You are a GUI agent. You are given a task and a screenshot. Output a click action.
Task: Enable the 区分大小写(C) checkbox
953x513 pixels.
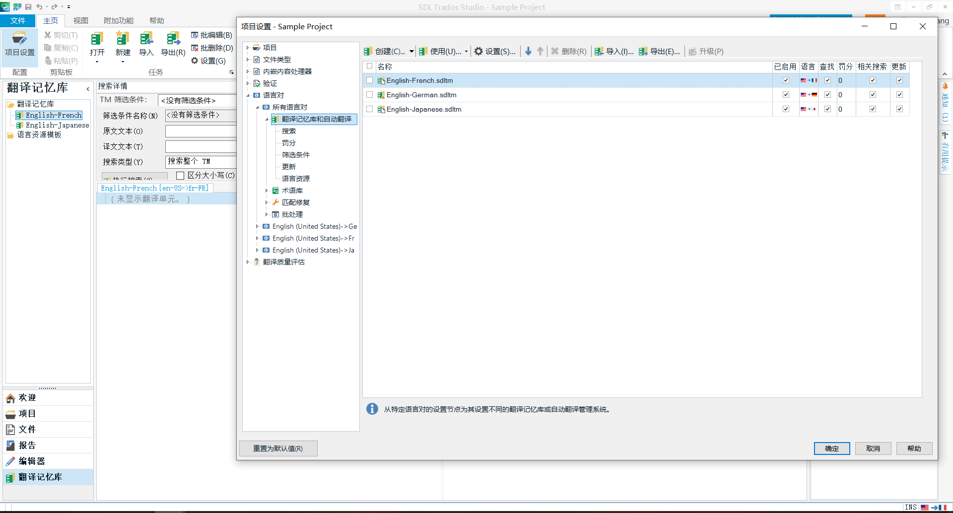tap(180, 175)
